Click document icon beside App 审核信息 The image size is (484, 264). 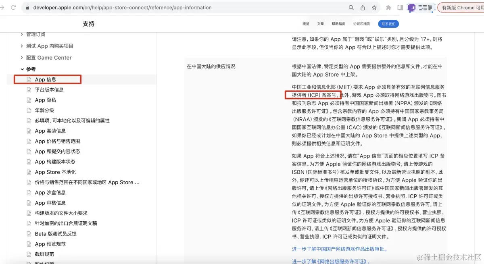tap(29, 203)
